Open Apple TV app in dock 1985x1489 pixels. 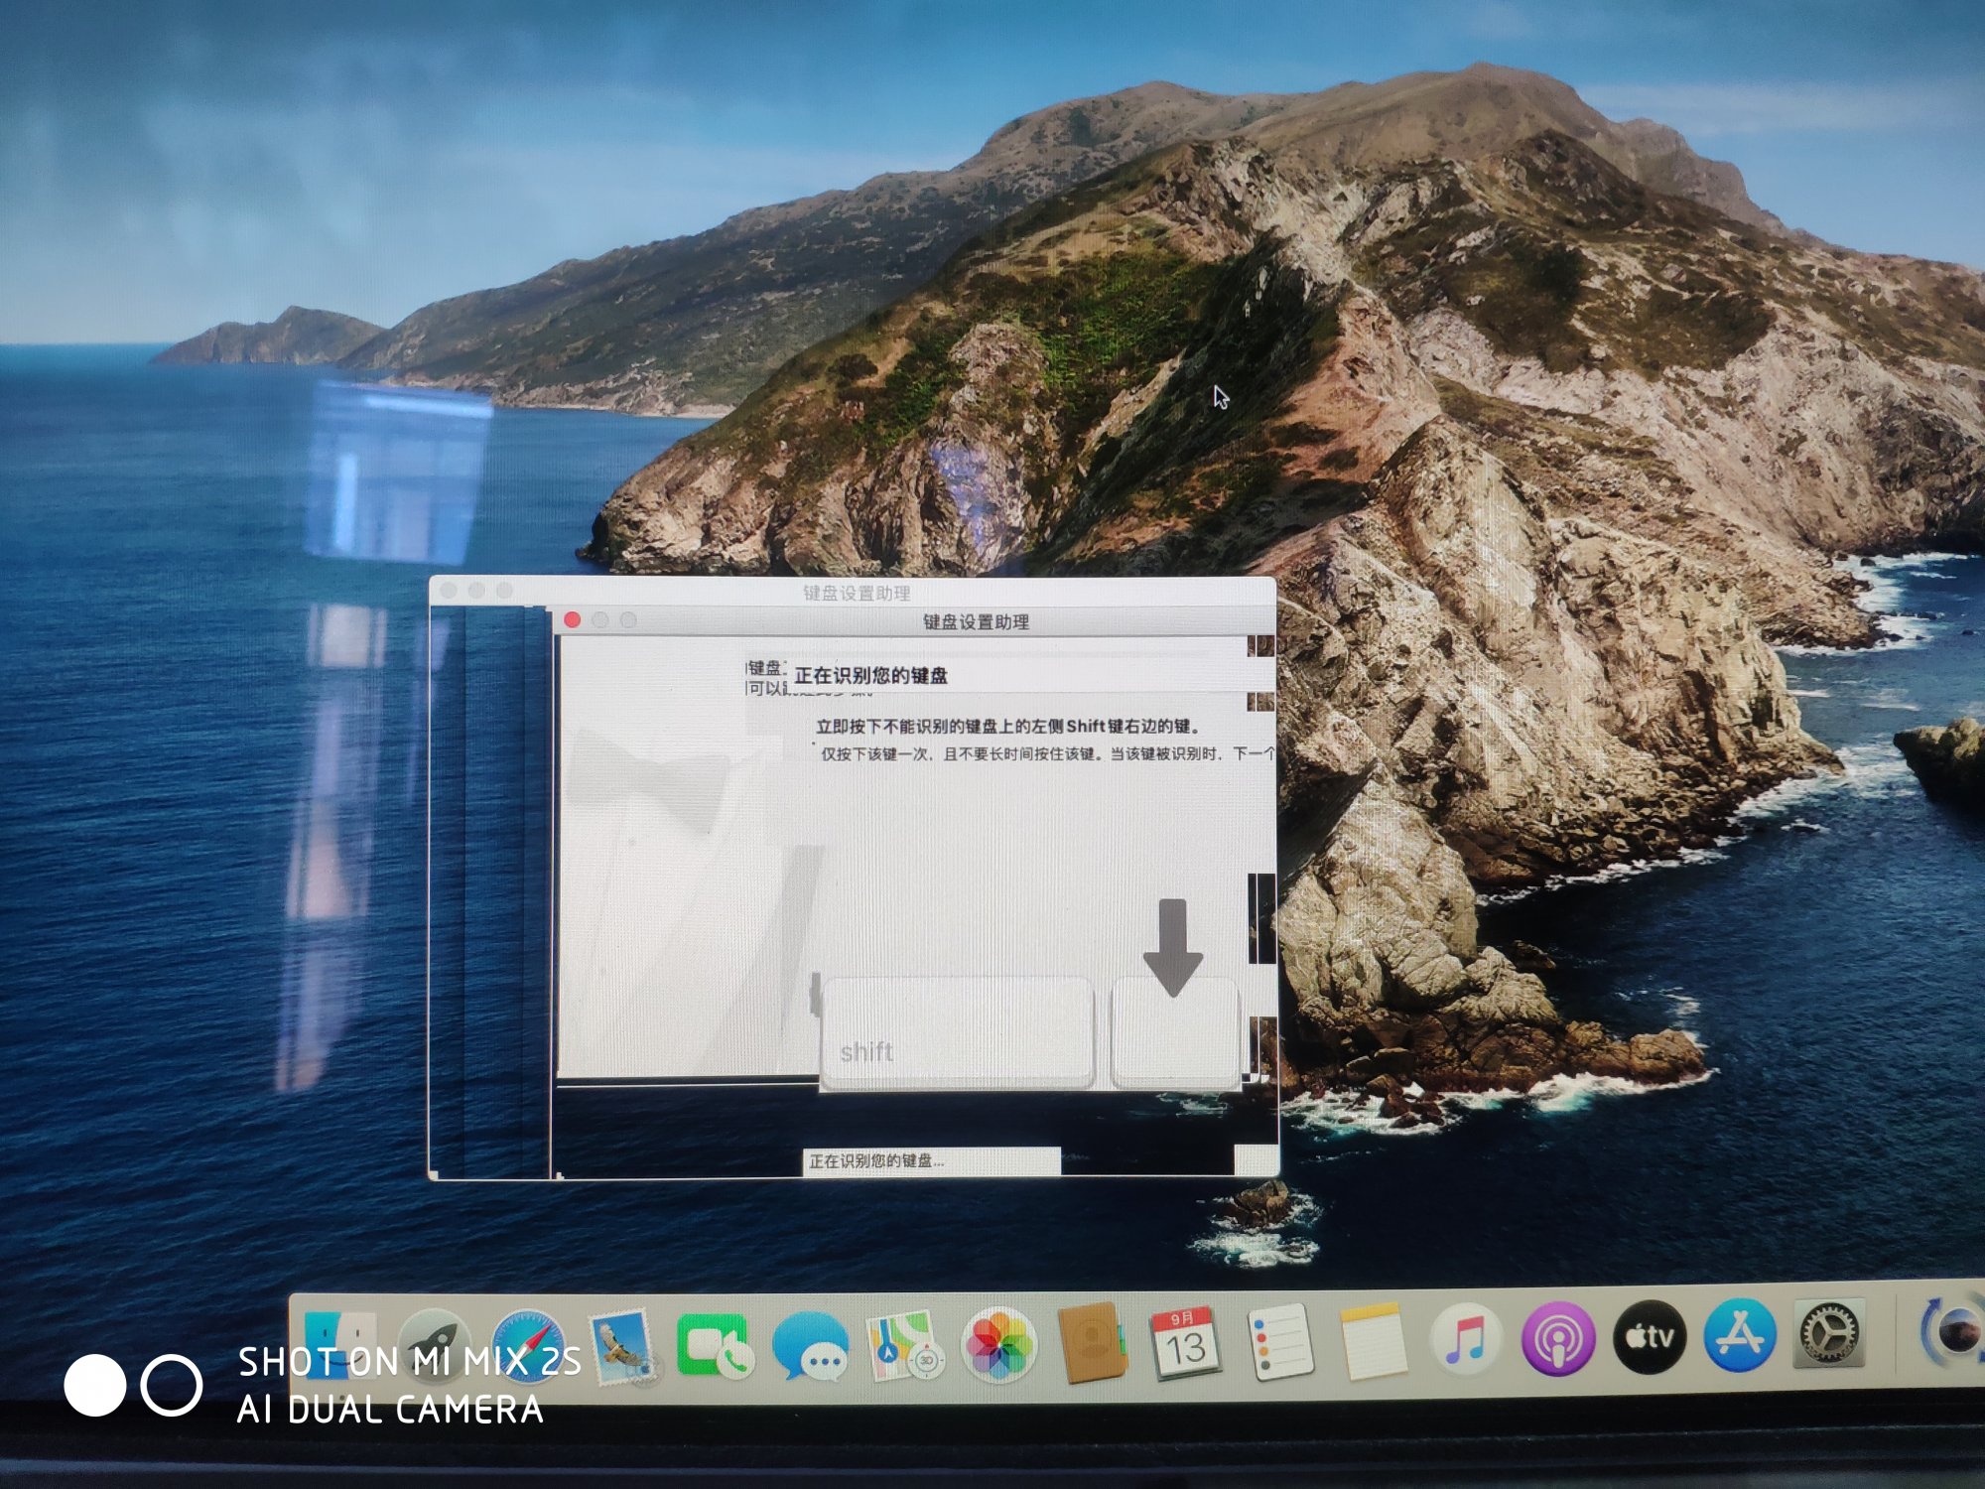tap(1649, 1338)
